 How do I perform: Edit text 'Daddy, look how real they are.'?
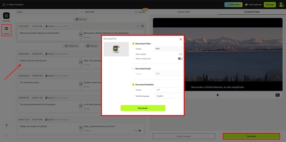click(49, 63)
